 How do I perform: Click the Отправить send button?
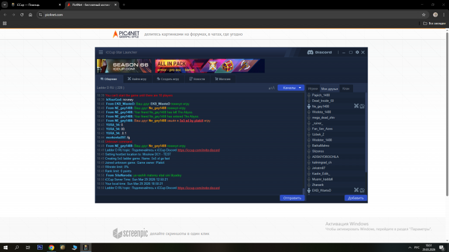coord(292,198)
